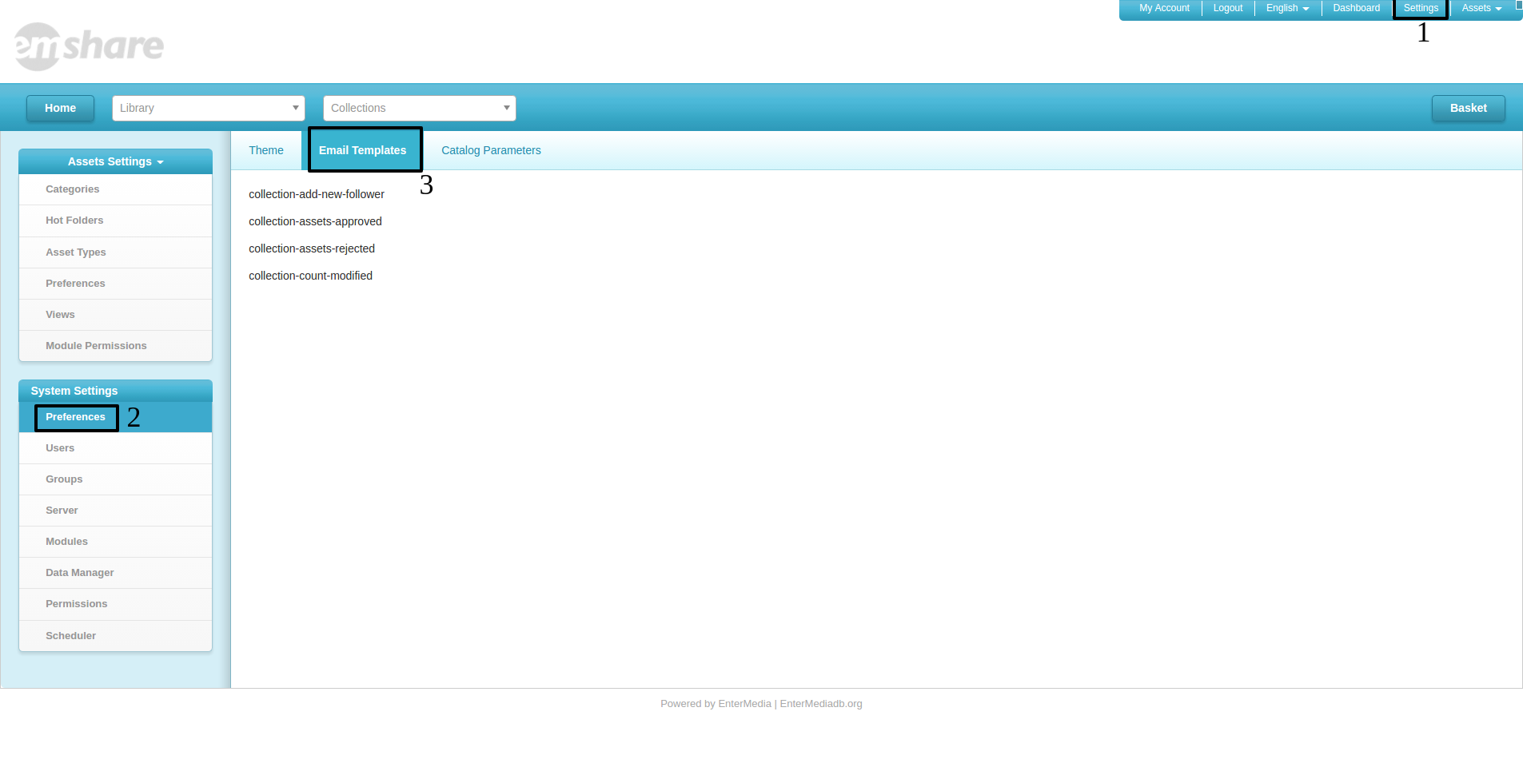Viewport: 1523px width, 779px height.
Task: Click the System Settings header
Action: [116, 391]
